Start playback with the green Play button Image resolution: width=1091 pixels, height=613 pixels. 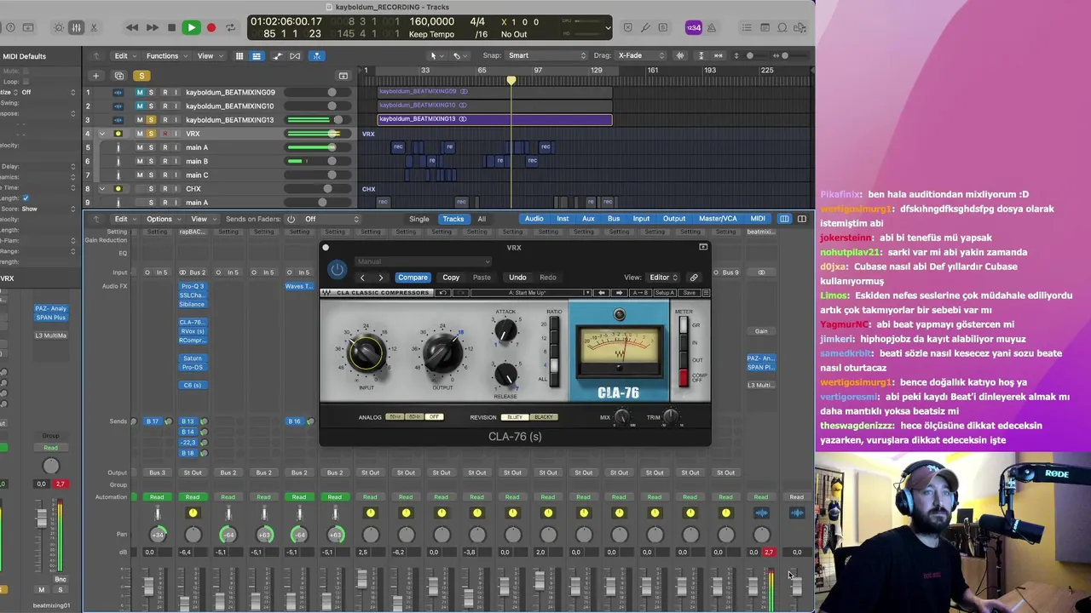pyautogui.click(x=191, y=27)
